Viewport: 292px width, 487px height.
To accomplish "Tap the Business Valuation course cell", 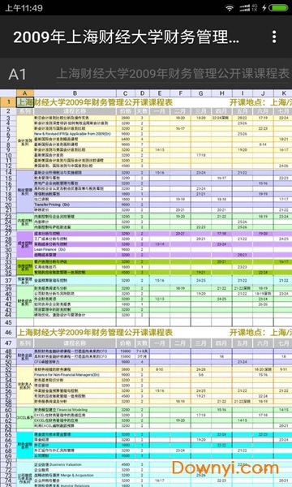I will point(75,464).
